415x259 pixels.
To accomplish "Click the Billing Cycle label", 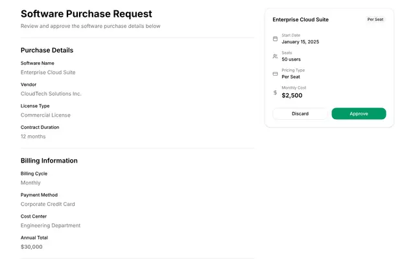I will pyautogui.click(x=34, y=174).
